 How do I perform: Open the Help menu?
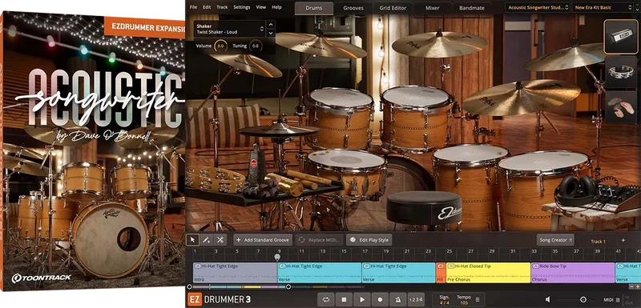[x=276, y=7]
